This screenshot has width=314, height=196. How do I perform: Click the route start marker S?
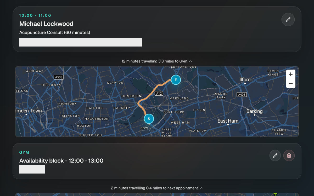point(149,119)
